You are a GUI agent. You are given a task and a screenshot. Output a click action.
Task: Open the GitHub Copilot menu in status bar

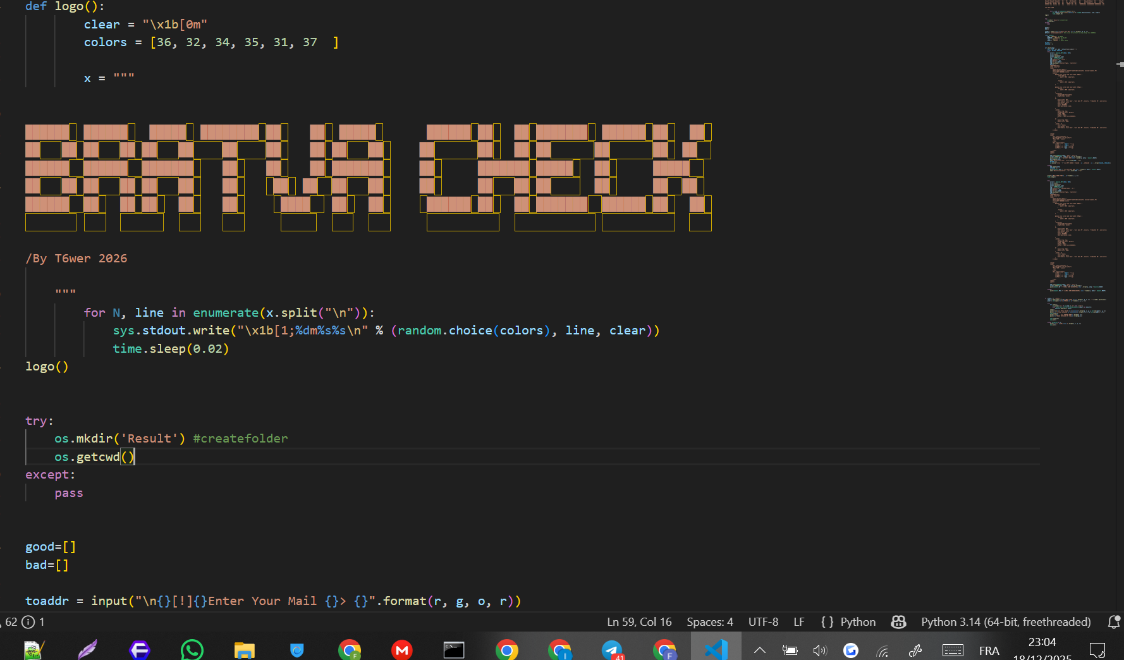[x=898, y=621]
